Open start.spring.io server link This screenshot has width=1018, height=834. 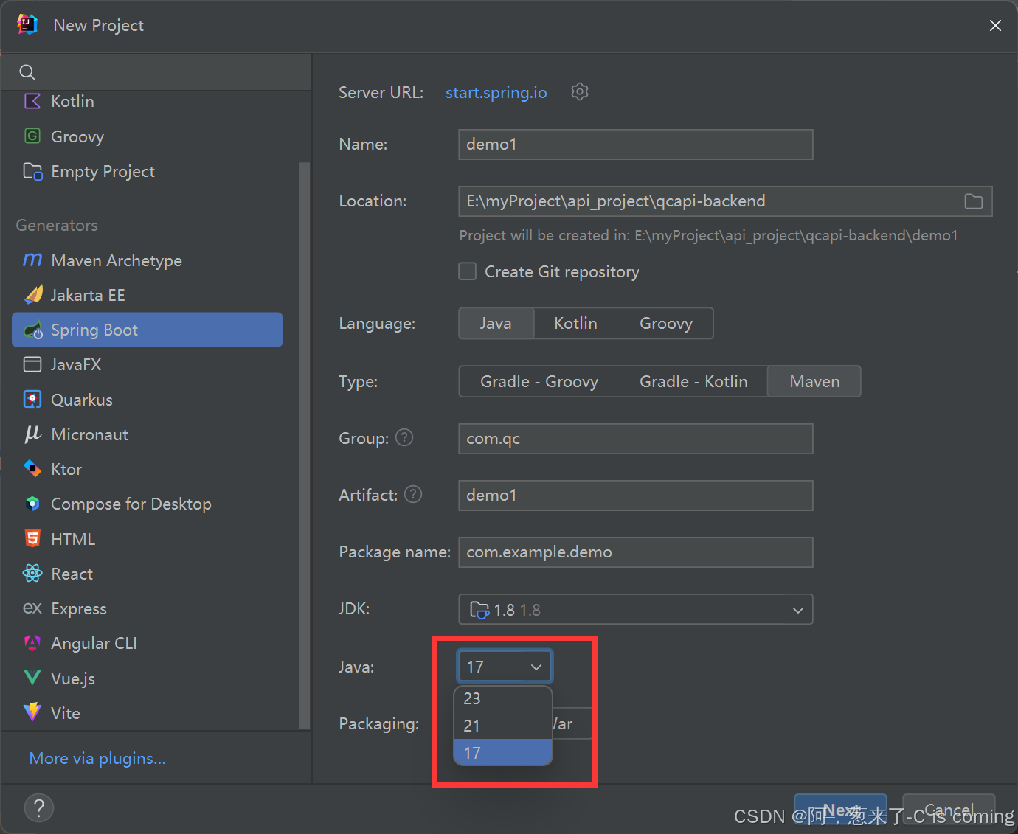pyautogui.click(x=496, y=92)
